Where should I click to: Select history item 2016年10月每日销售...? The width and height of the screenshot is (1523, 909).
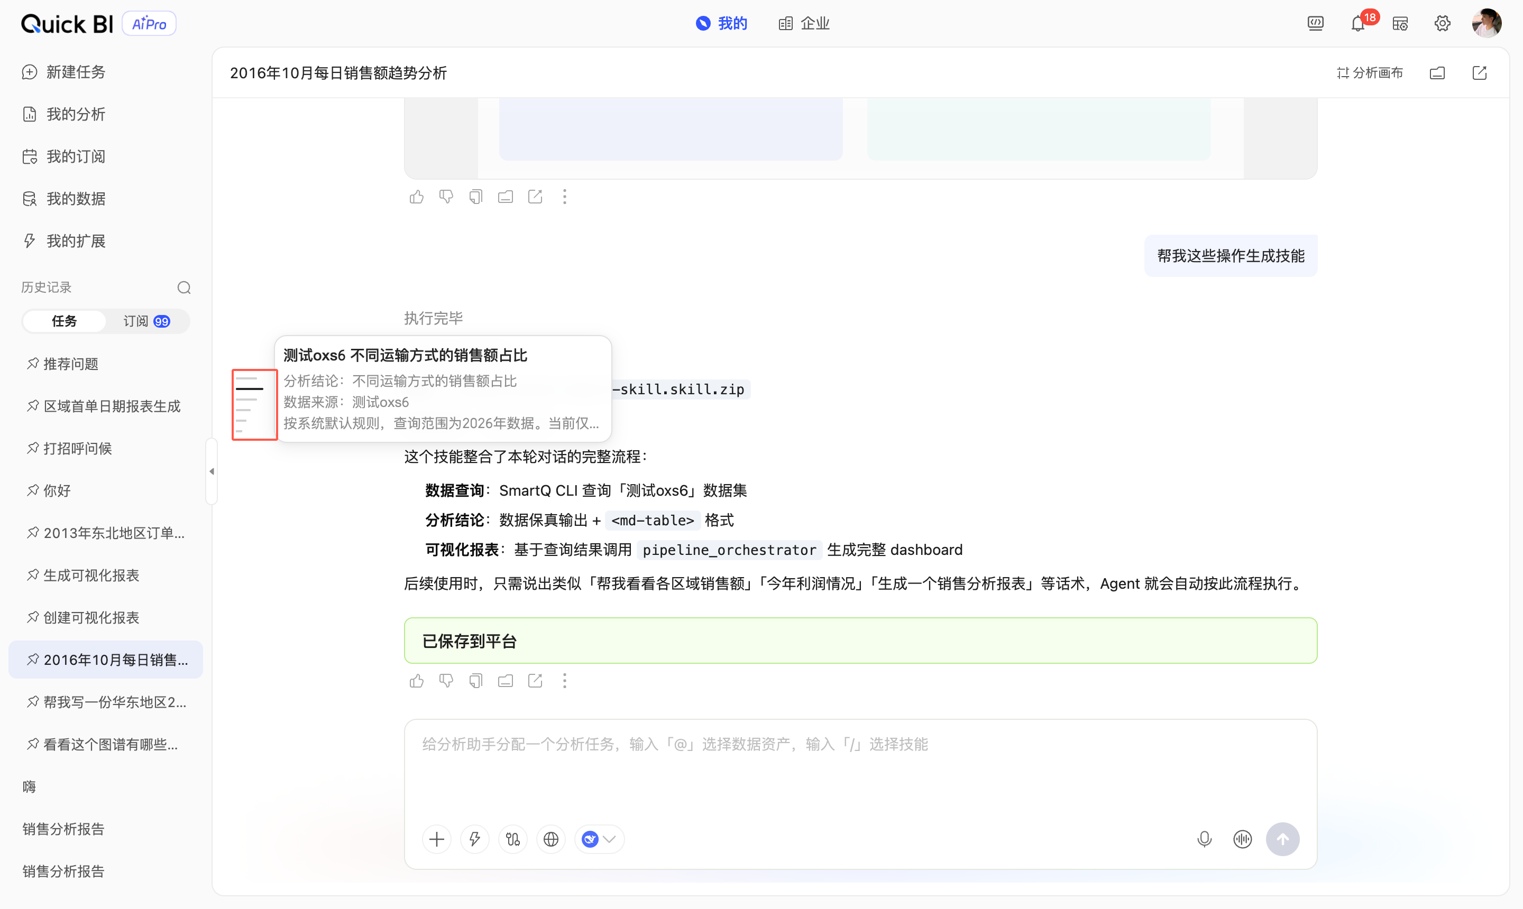(x=105, y=660)
